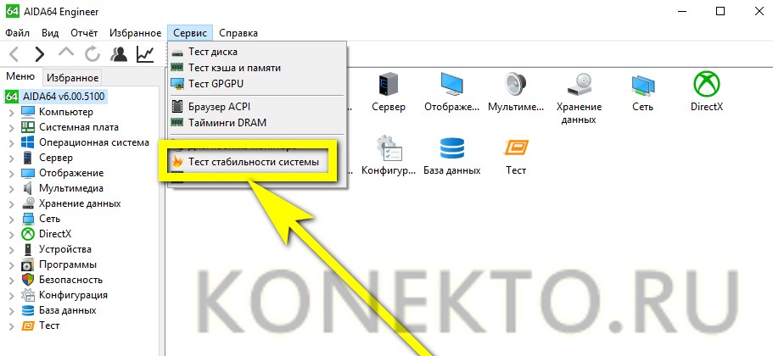
Task: Open the Хранение данных disk icon
Action: click(579, 85)
